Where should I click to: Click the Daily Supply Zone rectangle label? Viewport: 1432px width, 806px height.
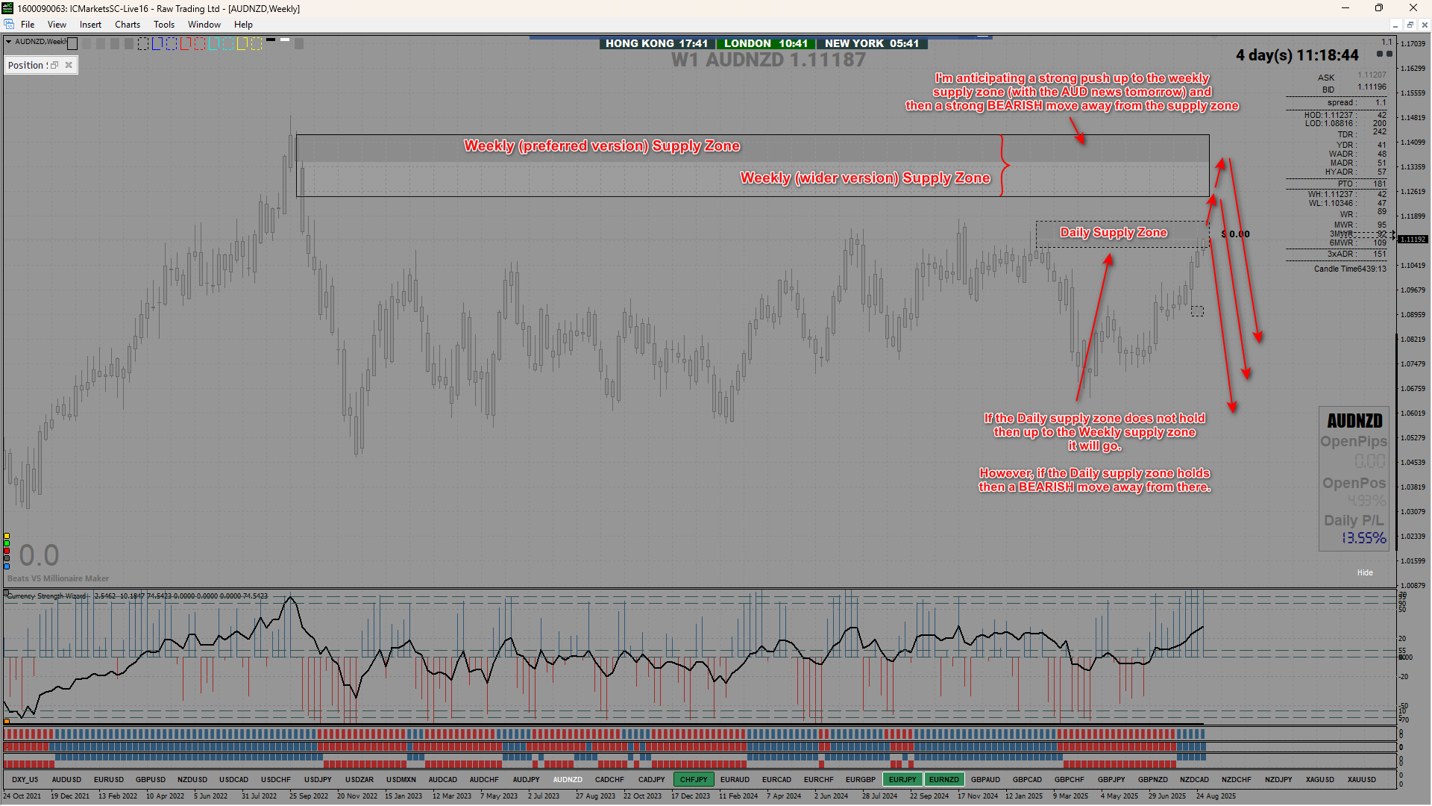click(x=1113, y=232)
